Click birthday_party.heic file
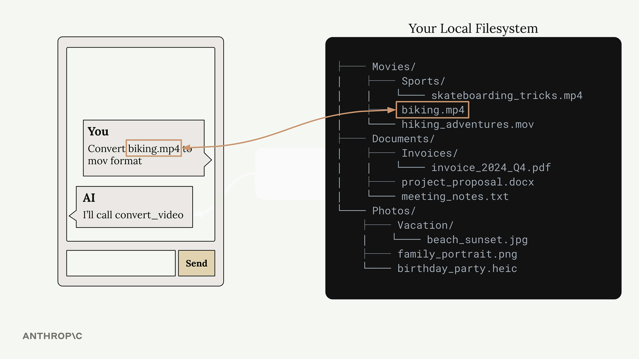639x359 pixels. click(x=457, y=269)
